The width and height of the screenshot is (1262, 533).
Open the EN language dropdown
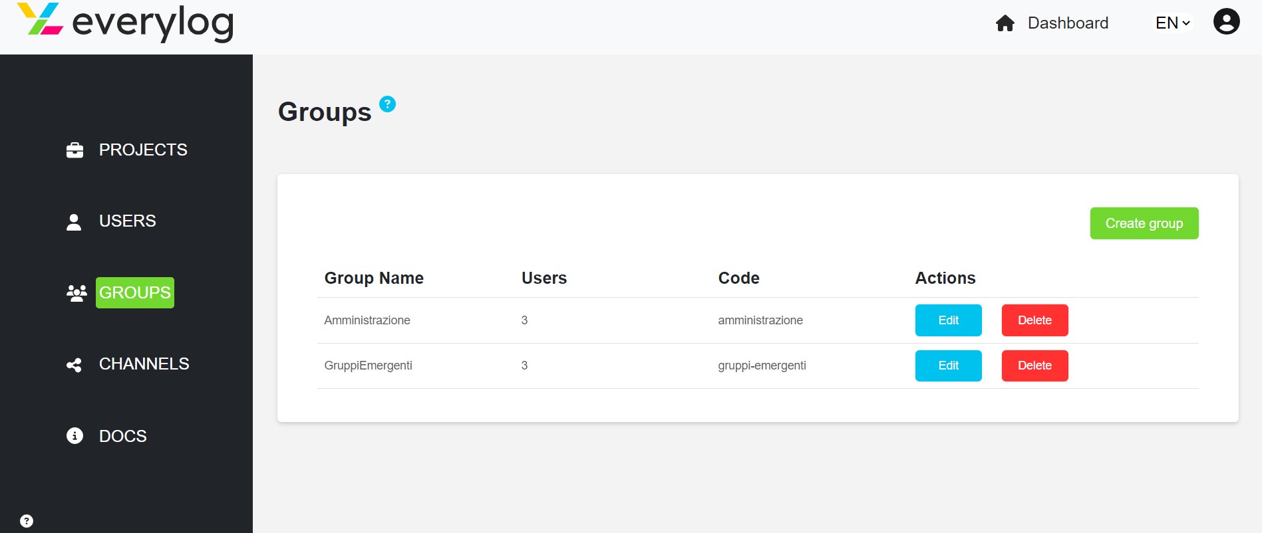click(x=1173, y=23)
